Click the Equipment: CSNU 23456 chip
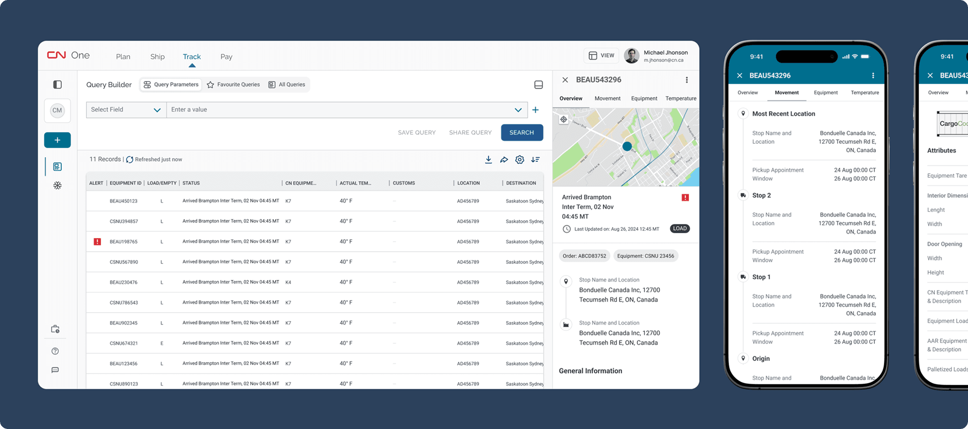Viewport: 968px width, 429px height. click(x=645, y=256)
